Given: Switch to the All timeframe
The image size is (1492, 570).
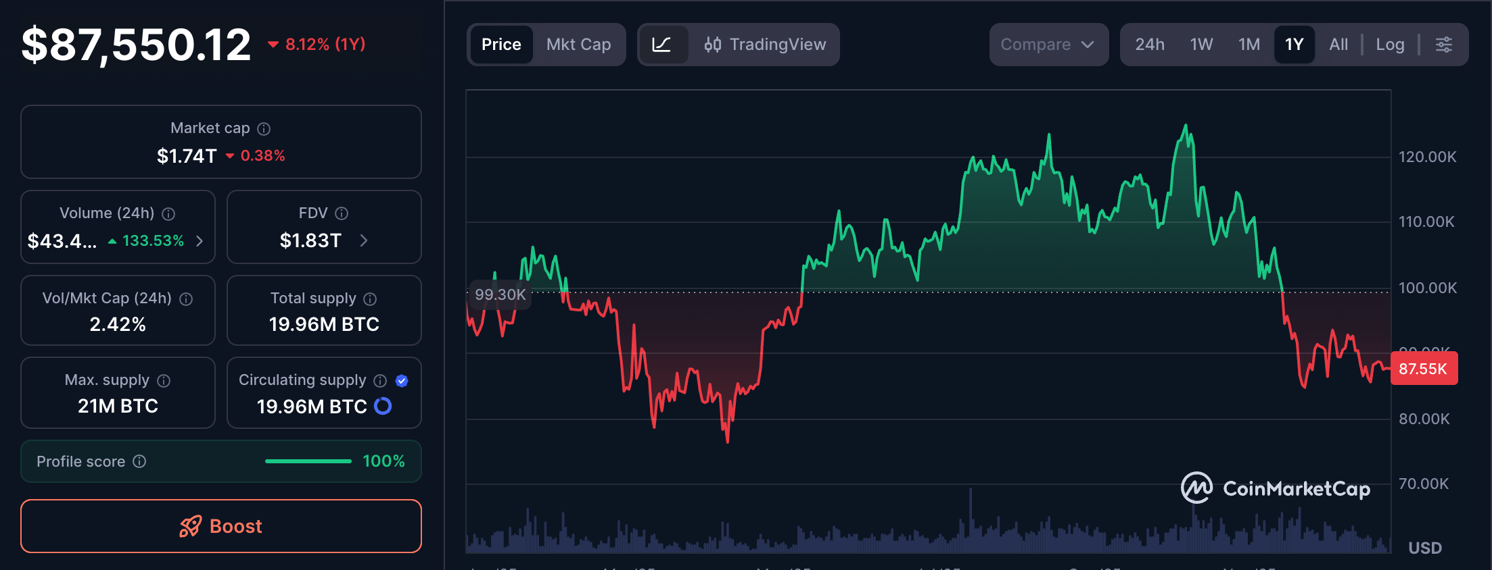Looking at the screenshot, I should (1338, 44).
